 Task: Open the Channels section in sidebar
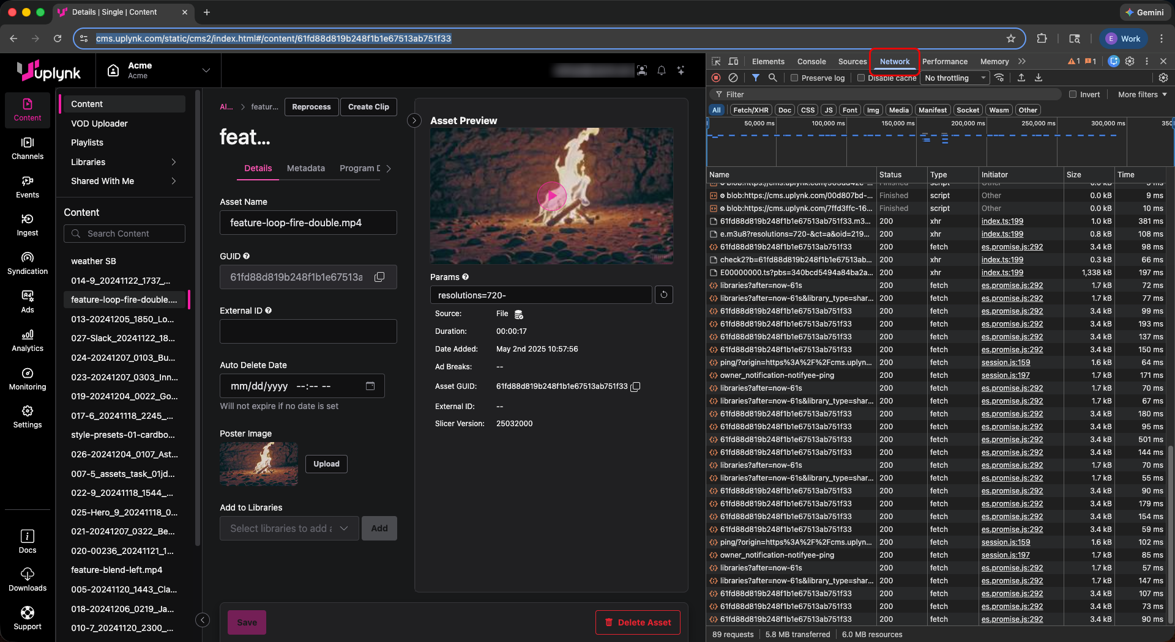28,149
